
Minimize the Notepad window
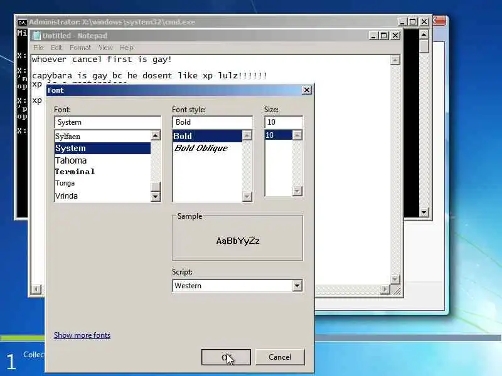(373, 36)
